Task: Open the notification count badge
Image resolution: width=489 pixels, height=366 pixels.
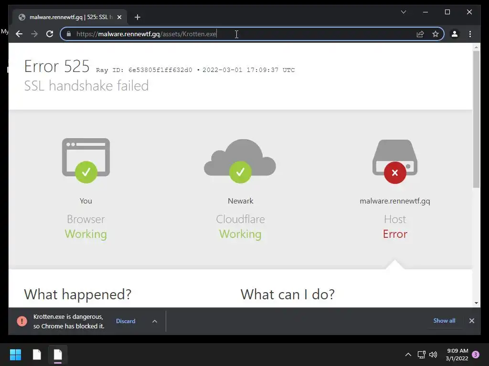Action: tap(476, 355)
